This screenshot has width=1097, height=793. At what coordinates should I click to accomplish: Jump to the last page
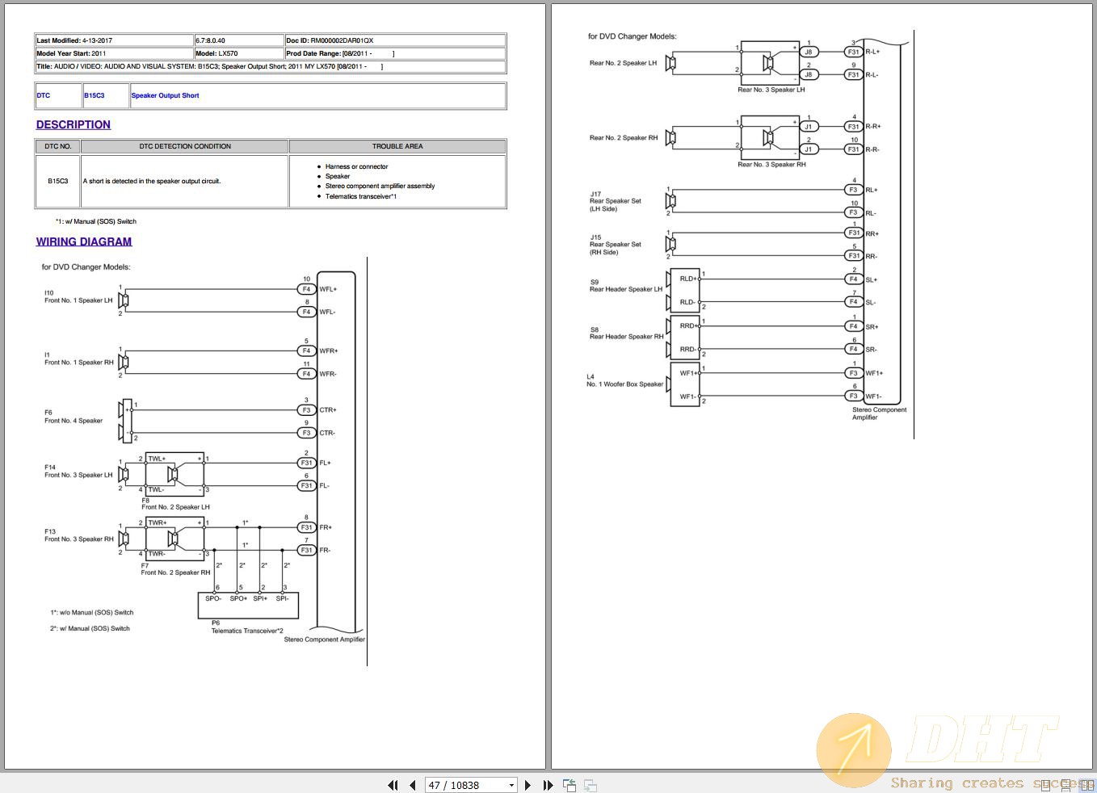548,785
